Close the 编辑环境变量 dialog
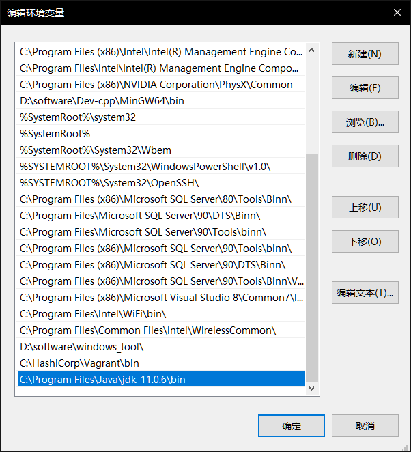The height and width of the screenshot is (452, 411). (397, 12)
